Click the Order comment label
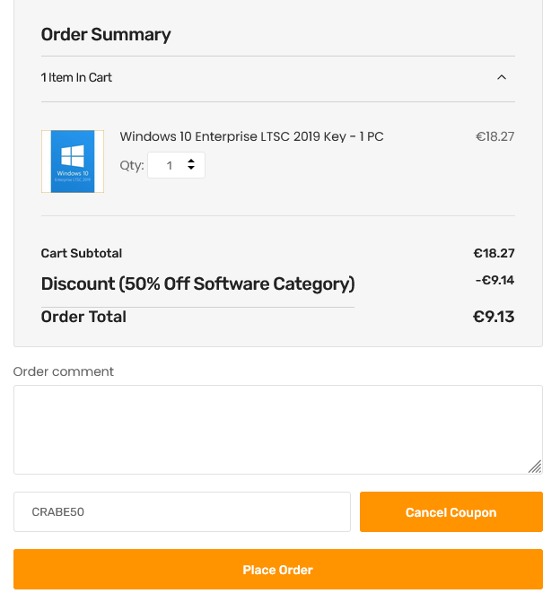560x602 pixels. point(64,371)
